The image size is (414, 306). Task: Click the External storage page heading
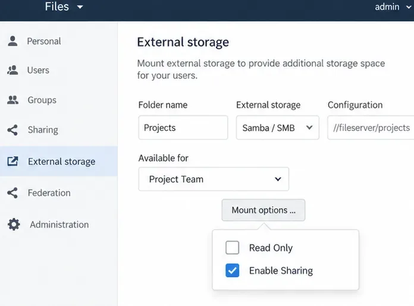pyautogui.click(x=183, y=42)
